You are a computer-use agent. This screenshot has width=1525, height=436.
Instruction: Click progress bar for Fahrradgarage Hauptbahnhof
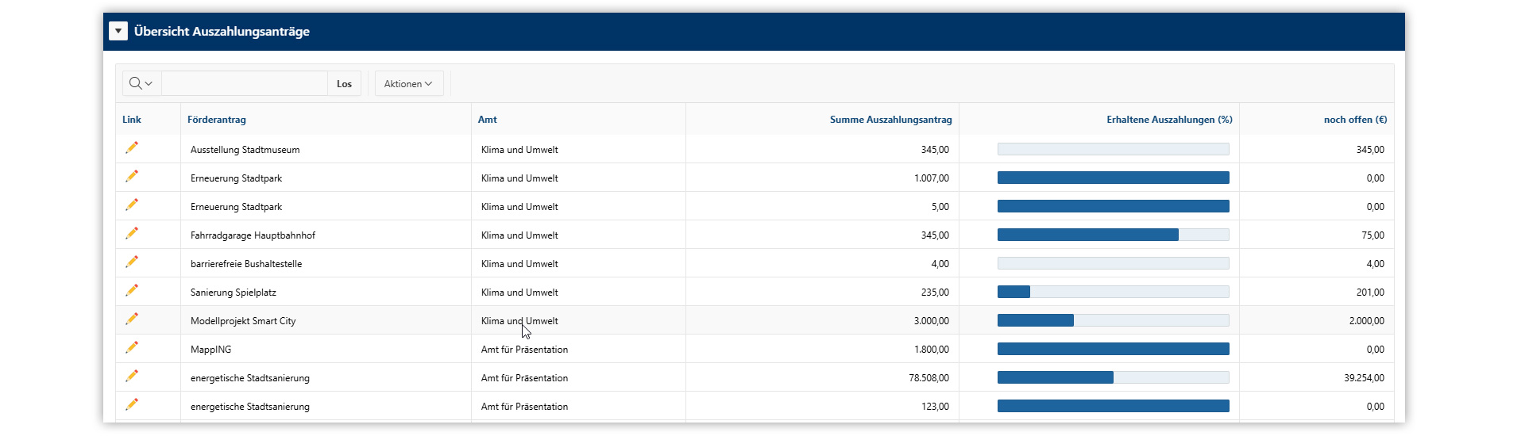click(1113, 235)
